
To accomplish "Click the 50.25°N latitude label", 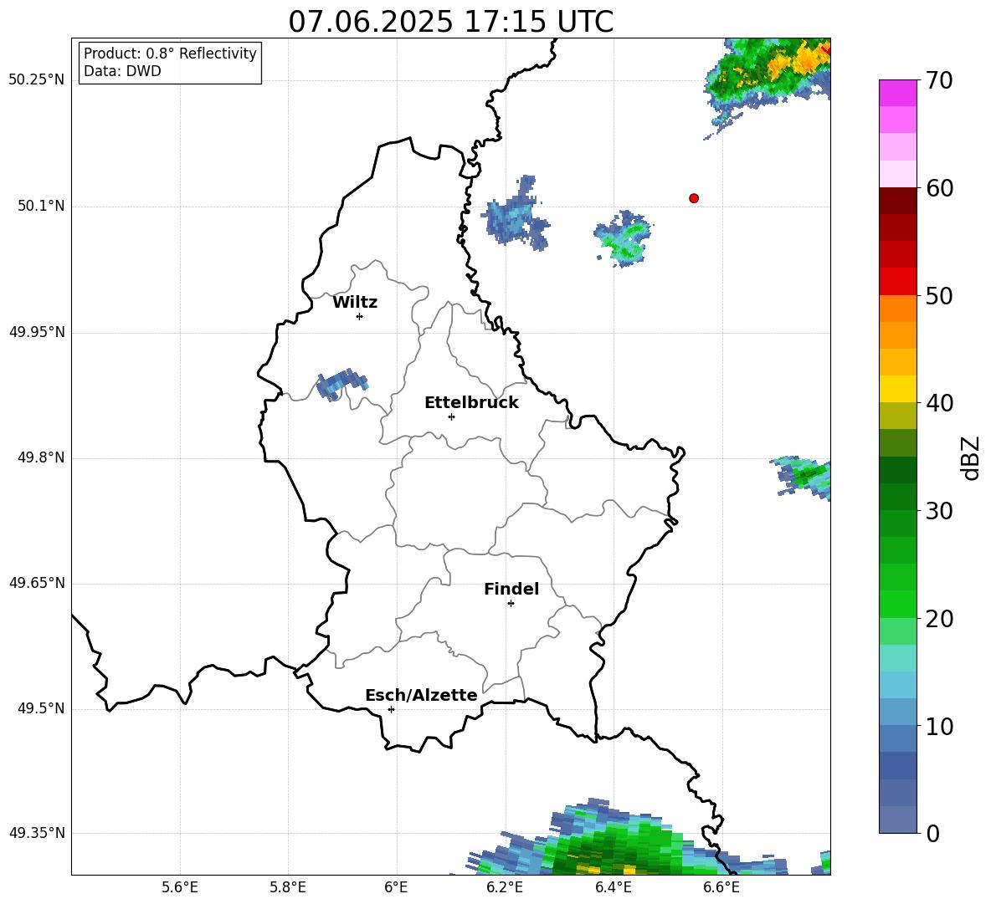I will 36,80.
